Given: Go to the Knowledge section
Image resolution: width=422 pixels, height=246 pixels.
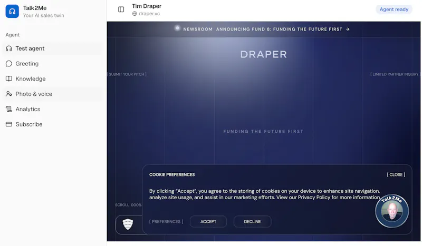Looking at the screenshot, I should [53, 79].
